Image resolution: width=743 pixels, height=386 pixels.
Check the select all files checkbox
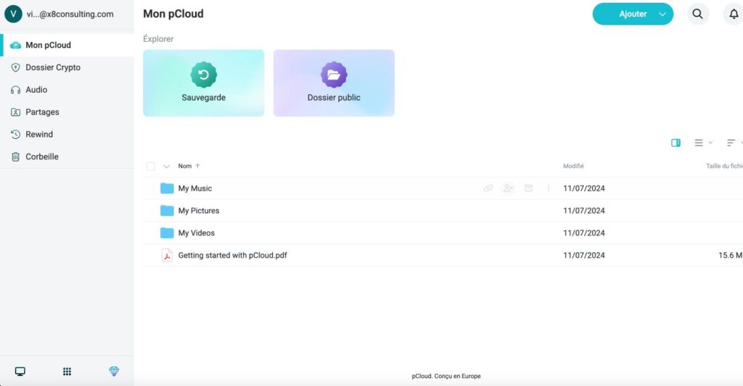point(151,166)
